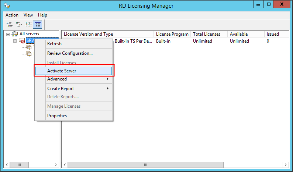The image size is (293, 172).
Task: Collapse the All servers tree node
Action: (x=8, y=34)
